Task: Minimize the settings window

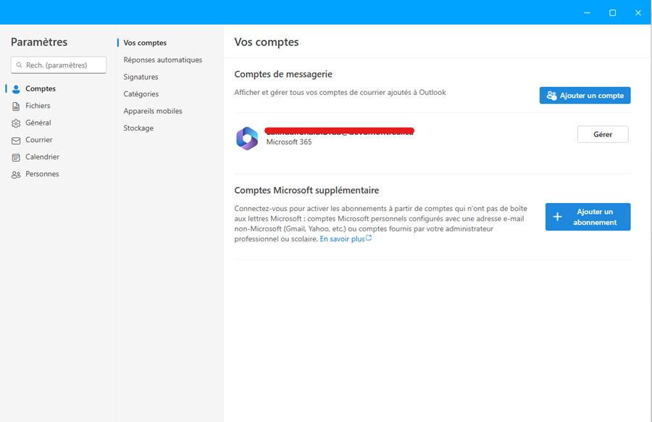Action: pos(587,13)
